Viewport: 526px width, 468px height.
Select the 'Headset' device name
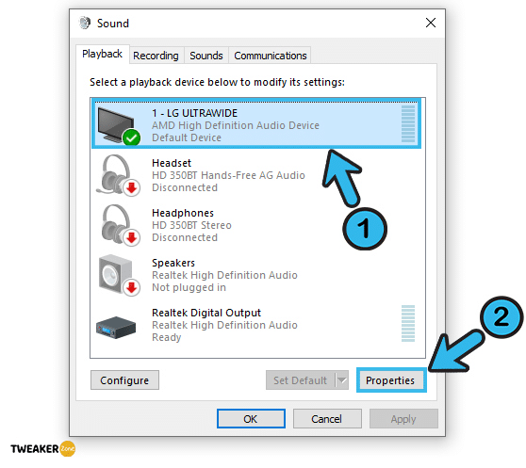172,163
